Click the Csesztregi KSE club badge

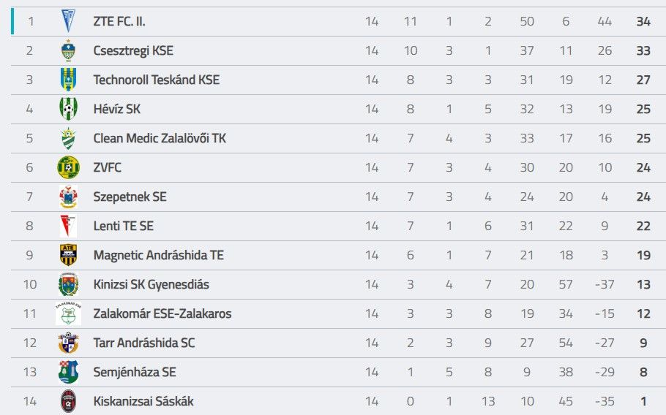[x=68, y=50]
